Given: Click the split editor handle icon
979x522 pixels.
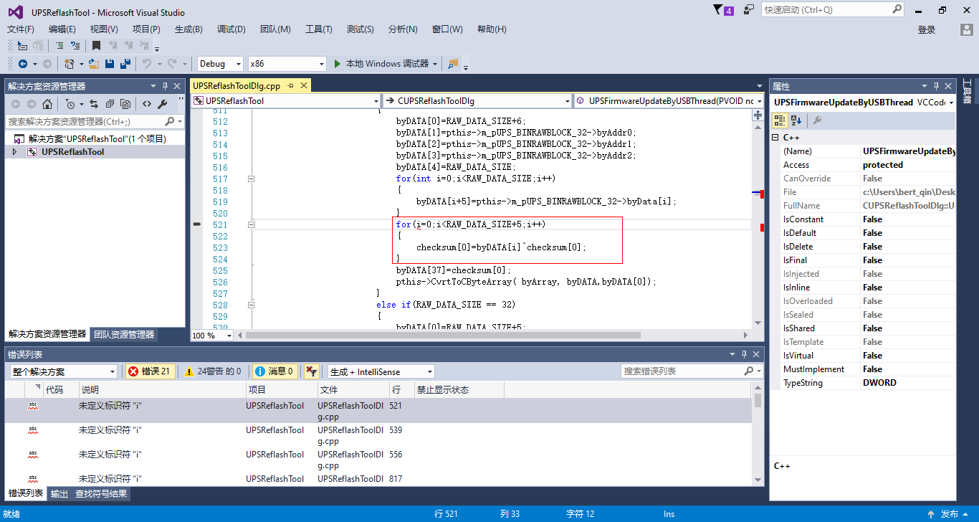Looking at the screenshot, I should click(758, 115).
